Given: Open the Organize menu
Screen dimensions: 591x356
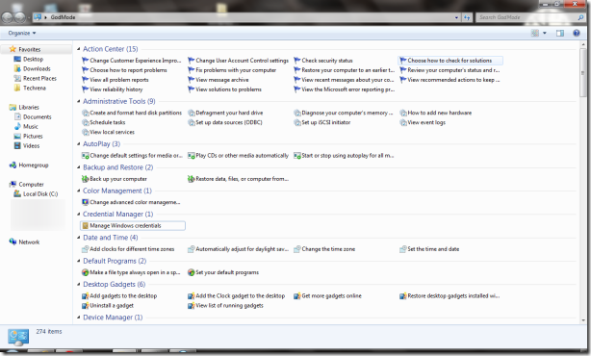Looking at the screenshot, I should pos(22,33).
